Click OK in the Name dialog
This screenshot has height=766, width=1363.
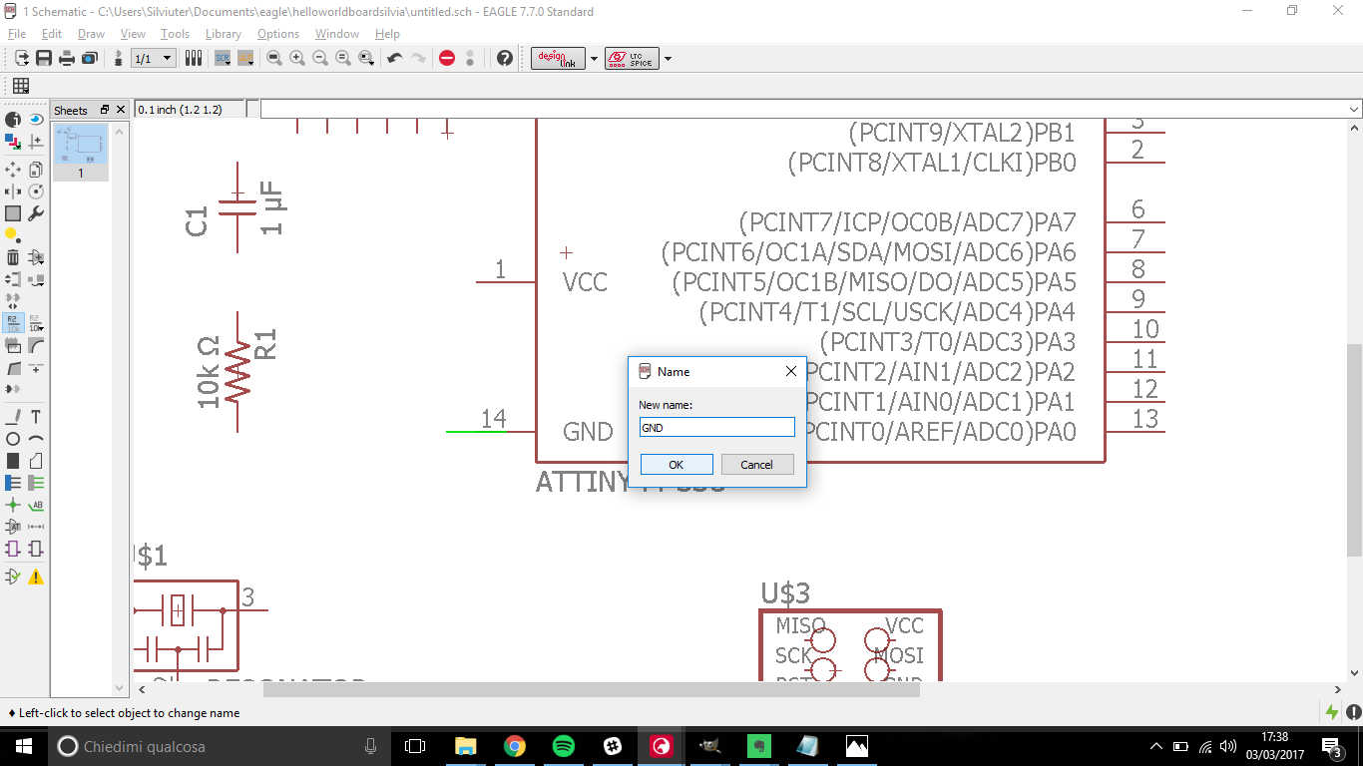677,464
